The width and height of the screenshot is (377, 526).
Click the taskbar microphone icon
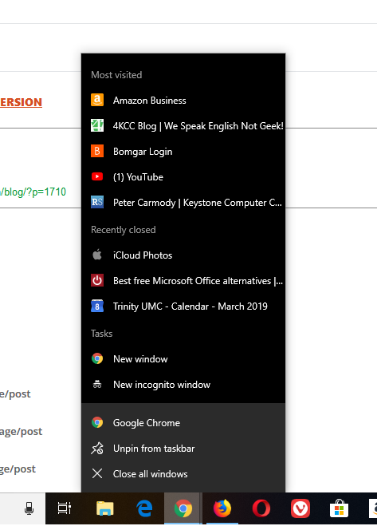pyautogui.click(x=29, y=508)
